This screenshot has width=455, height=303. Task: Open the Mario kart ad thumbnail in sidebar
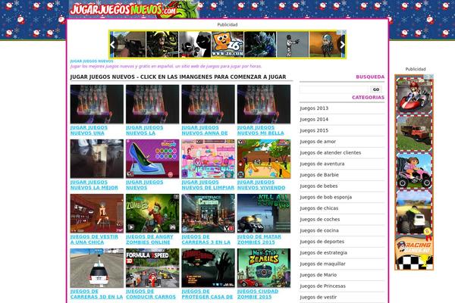[x=414, y=95]
